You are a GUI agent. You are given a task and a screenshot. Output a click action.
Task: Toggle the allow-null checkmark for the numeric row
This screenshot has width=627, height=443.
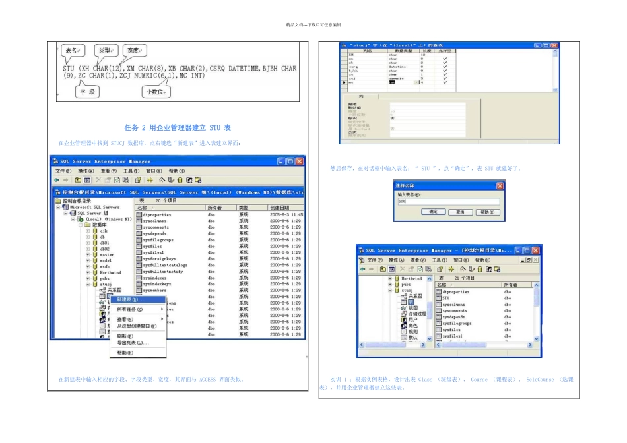[x=445, y=78]
